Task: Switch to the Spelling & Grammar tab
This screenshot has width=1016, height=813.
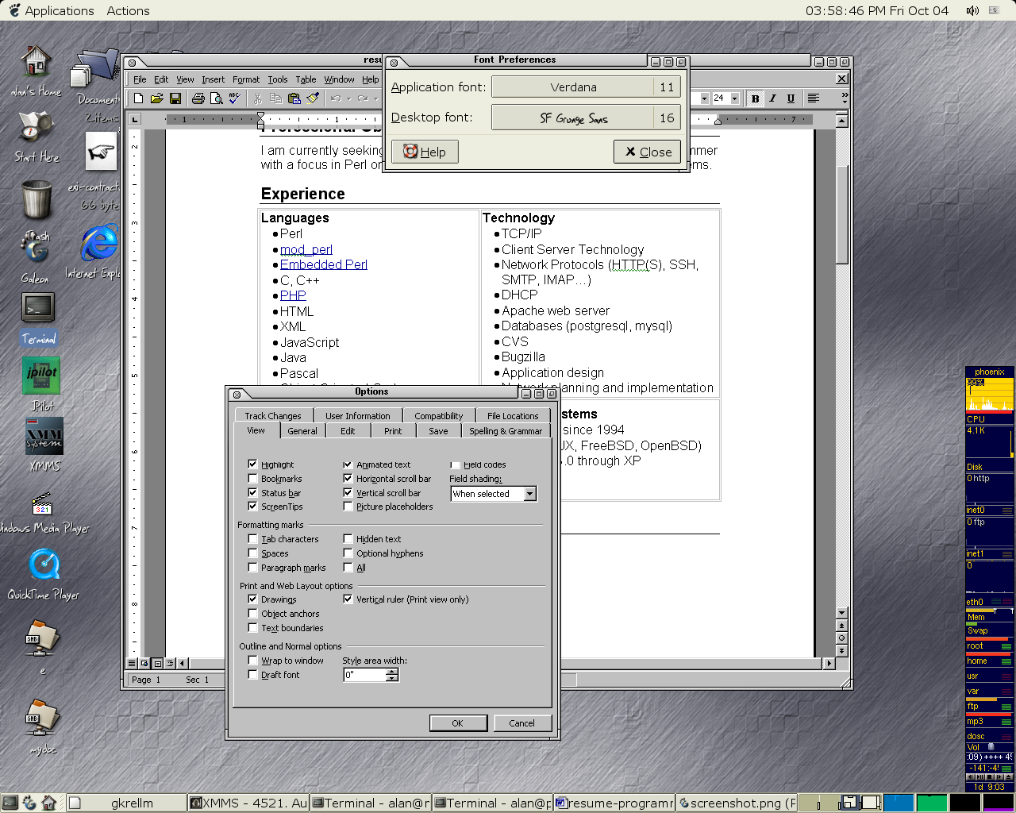Action: click(505, 431)
